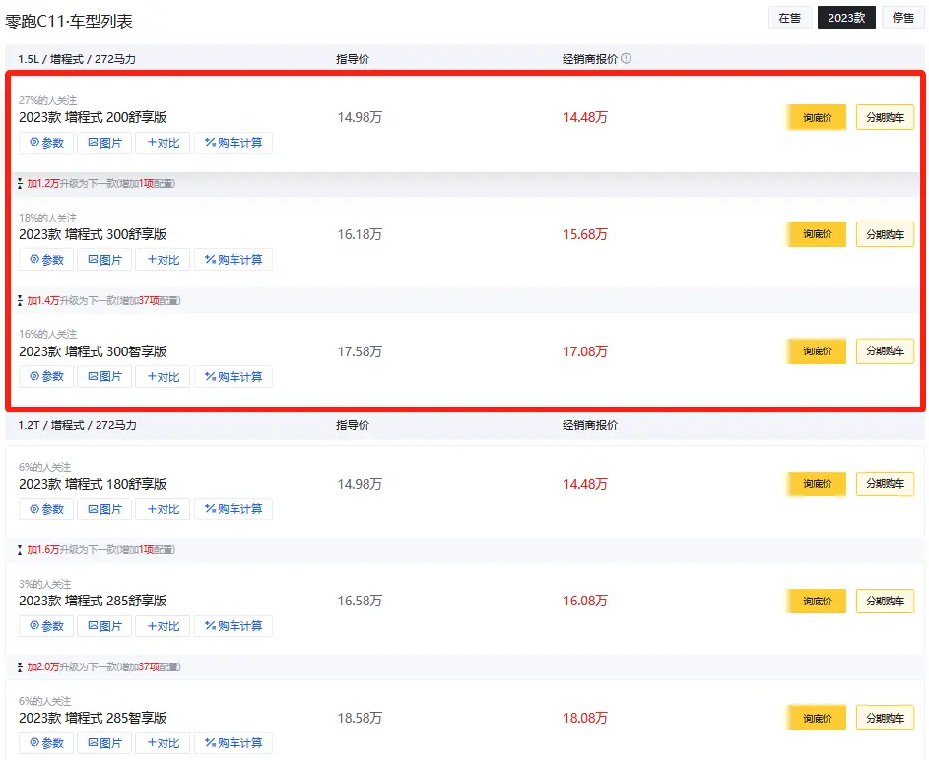Open the 2023款 增程式 285舒享版 model link

click(93, 601)
